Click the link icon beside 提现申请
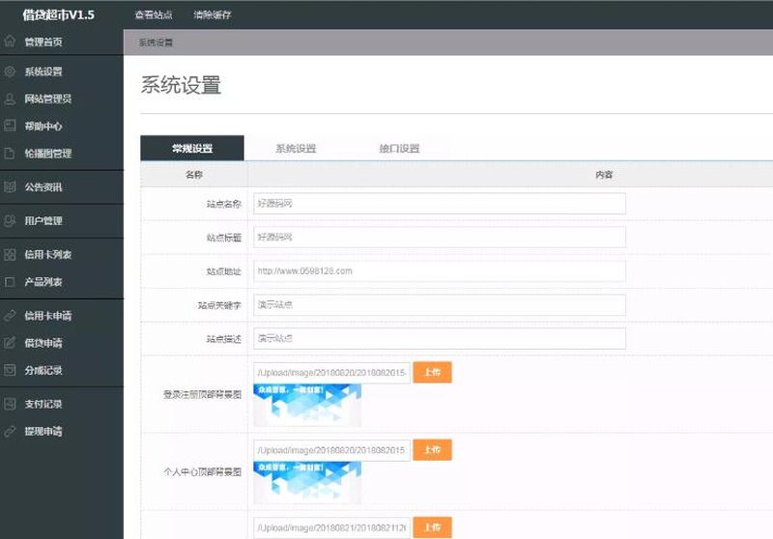This screenshot has height=539, width=773. point(10,431)
